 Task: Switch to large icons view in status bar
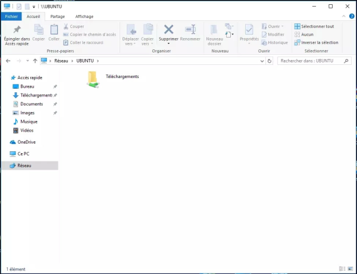[x=350, y=269]
